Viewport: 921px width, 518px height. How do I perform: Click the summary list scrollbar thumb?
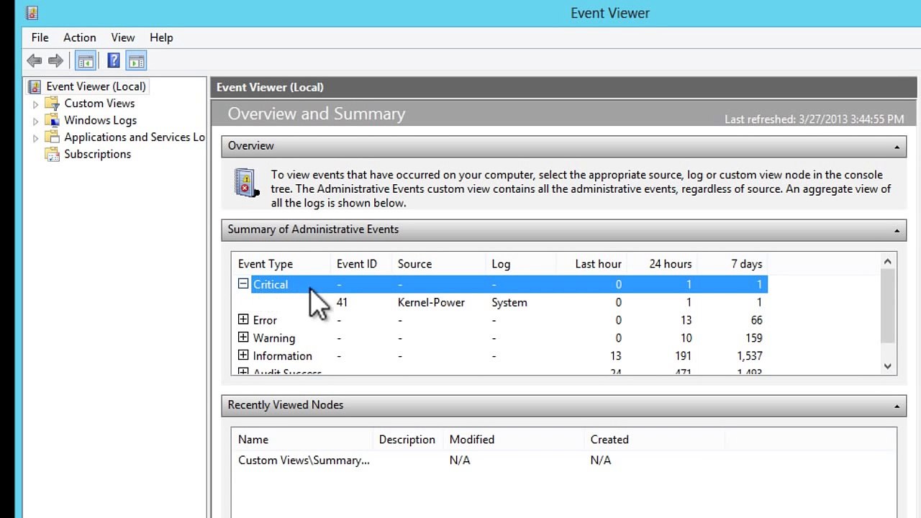point(887,305)
